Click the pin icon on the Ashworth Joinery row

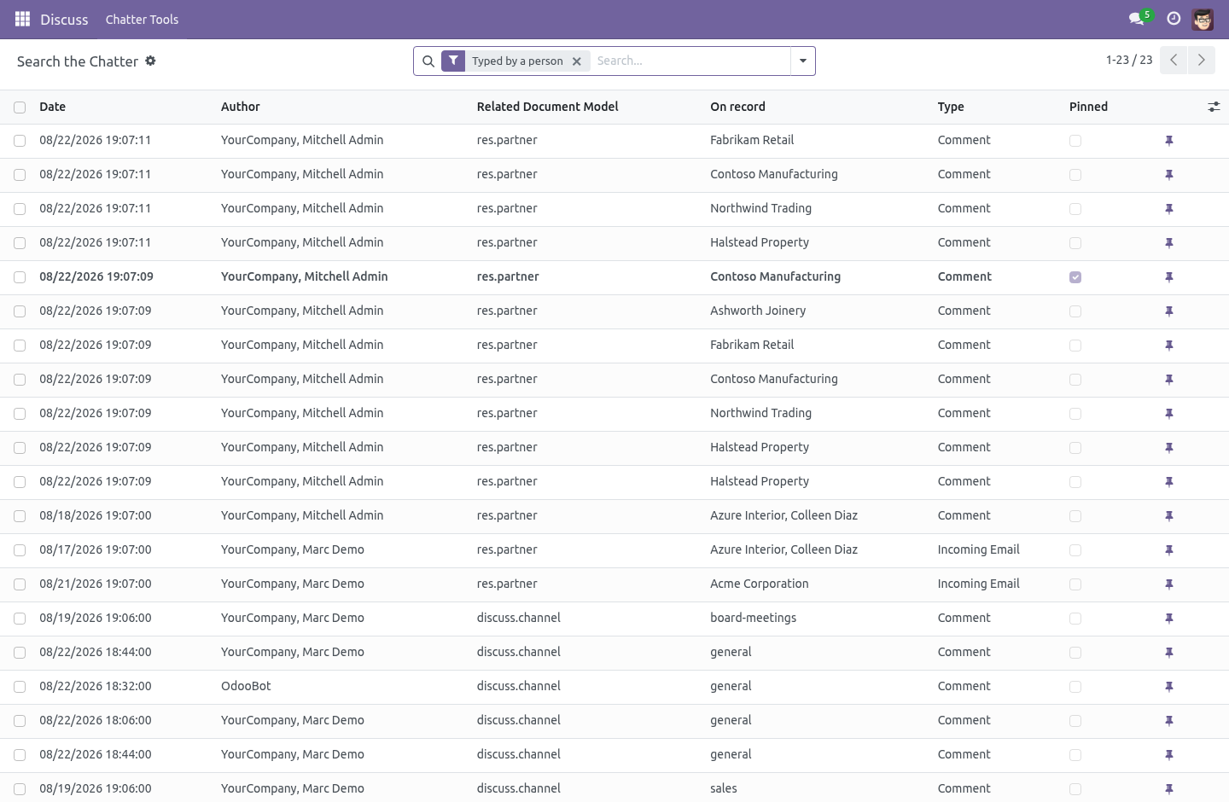[x=1169, y=311]
